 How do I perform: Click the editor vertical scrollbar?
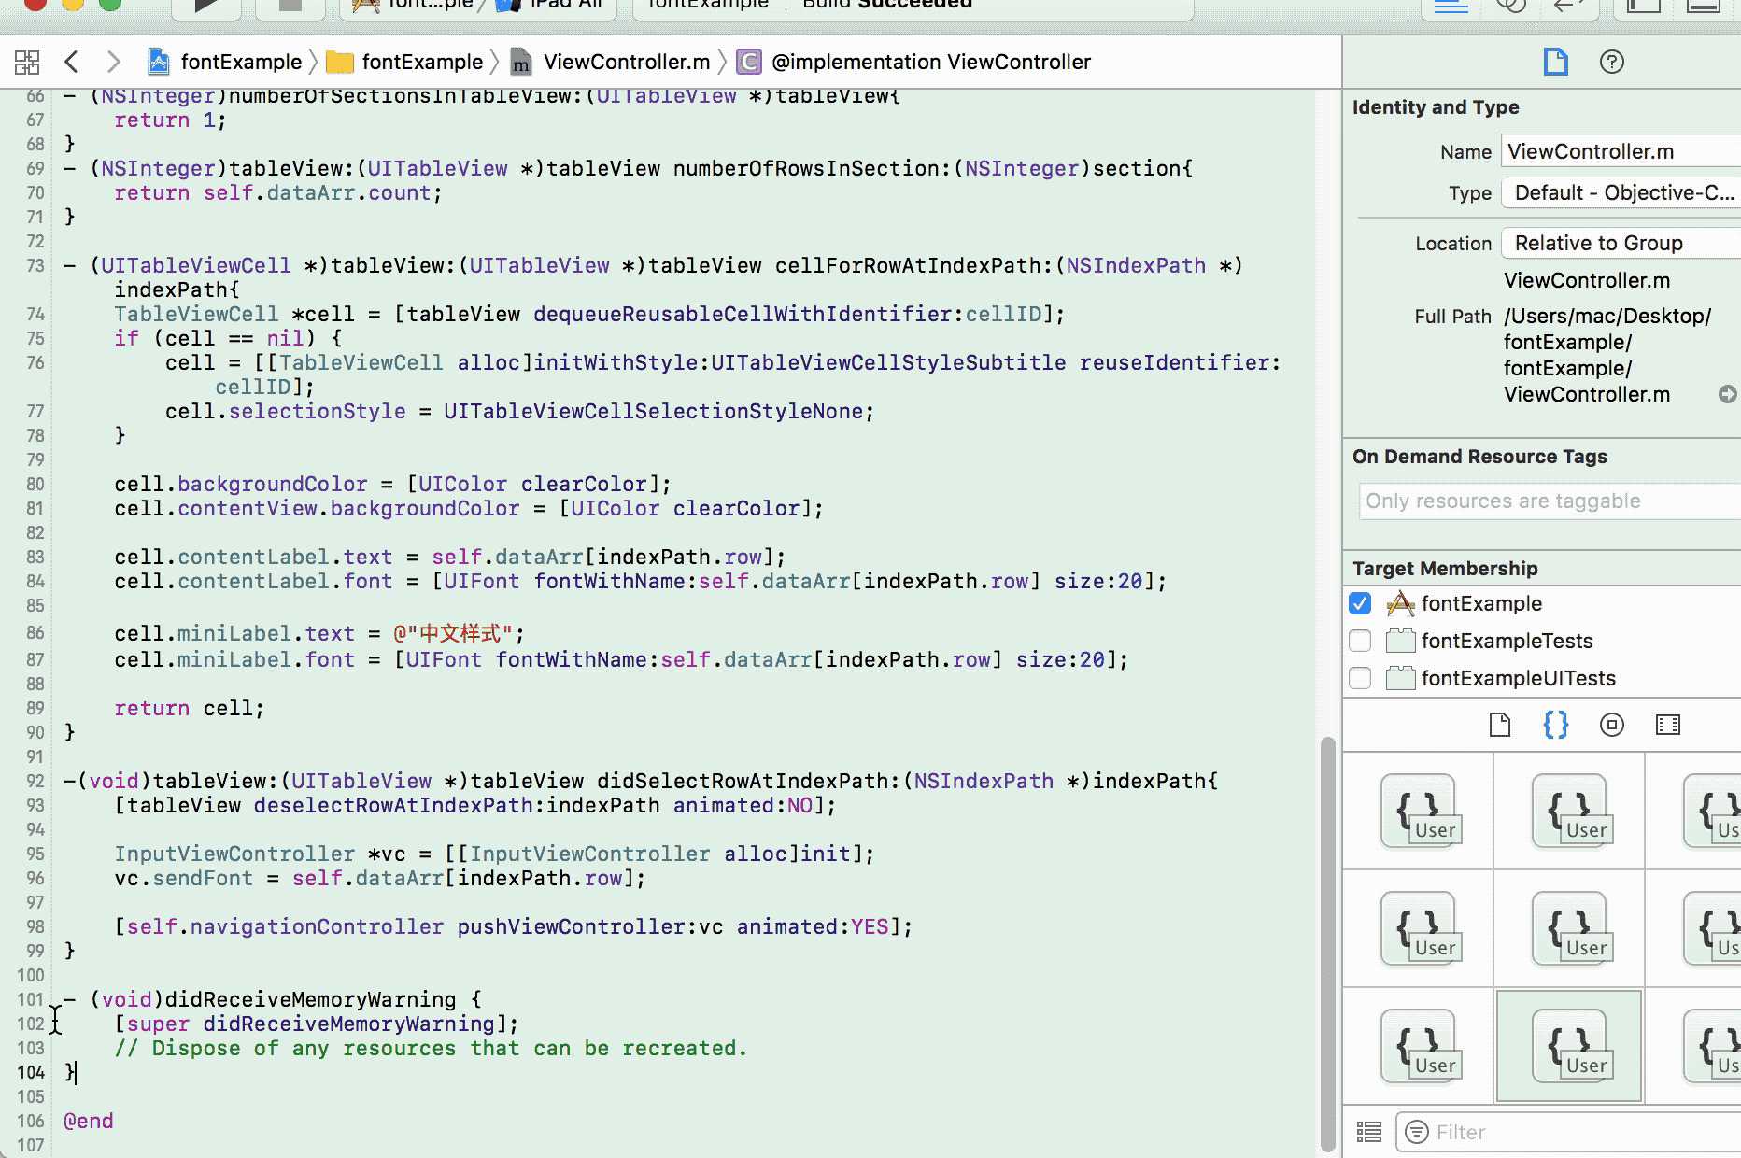[x=1327, y=943]
